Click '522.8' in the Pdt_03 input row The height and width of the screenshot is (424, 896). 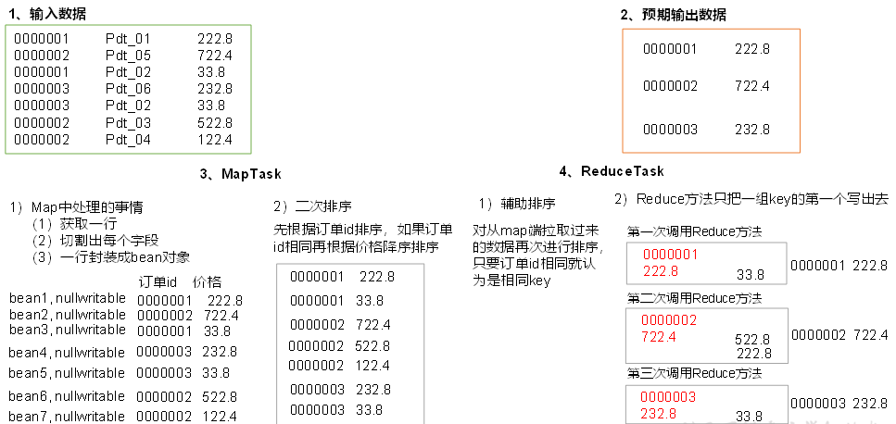tap(215, 123)
